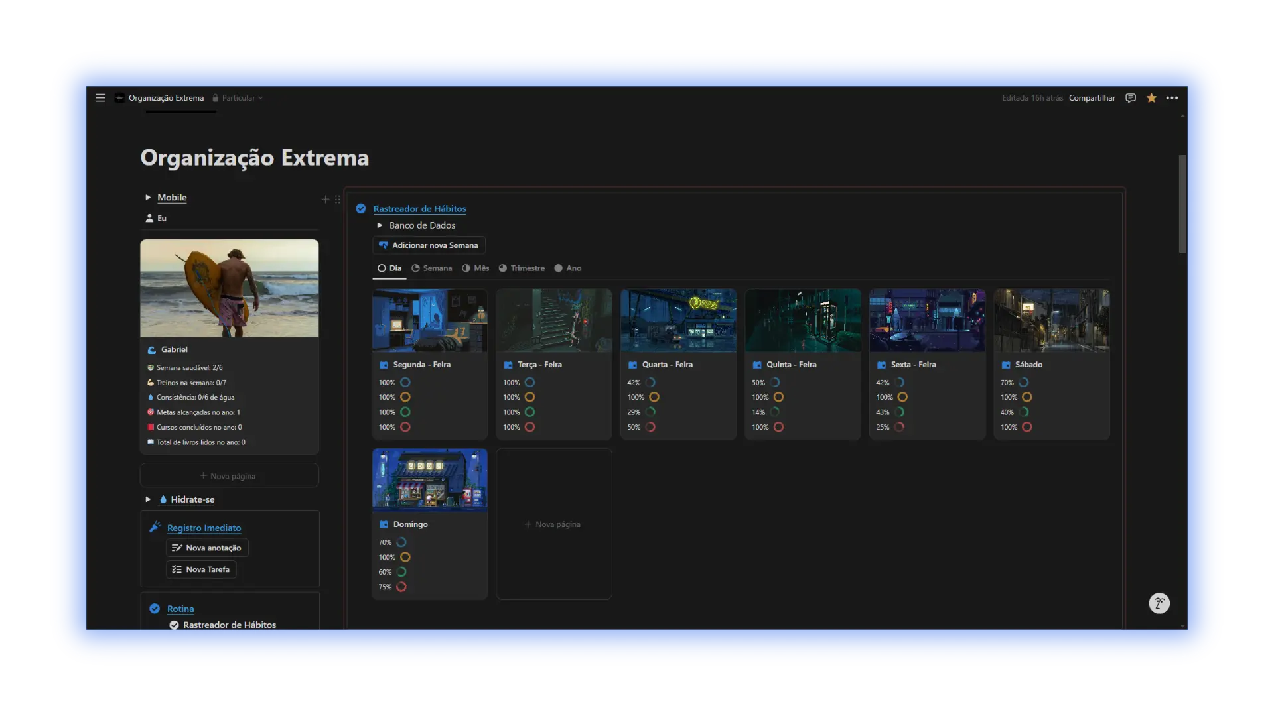
Task: Click the plus icon beside Mobile toggle
Action: 325,199
